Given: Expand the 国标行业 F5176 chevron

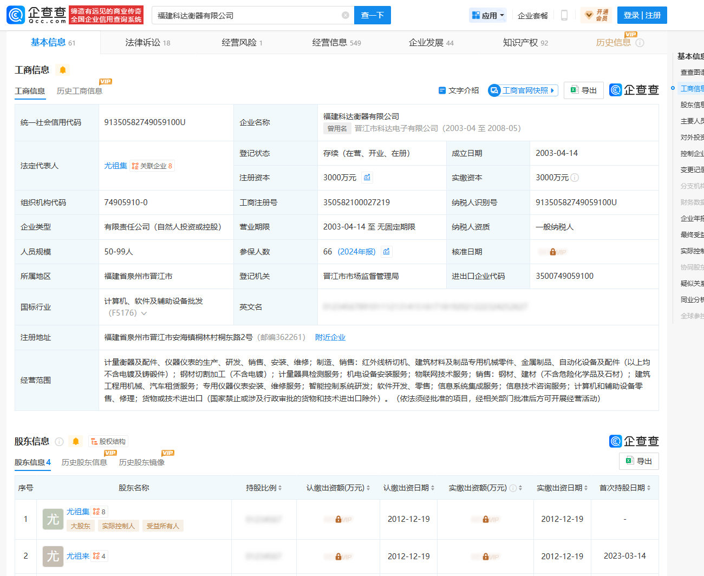Looking at the screenshot, I should 144,313.
